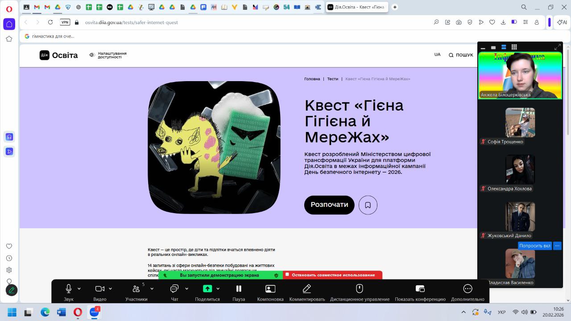Select the Тести breadcrumb link
This screenshot has height=321, width=571.
[332, 79]
